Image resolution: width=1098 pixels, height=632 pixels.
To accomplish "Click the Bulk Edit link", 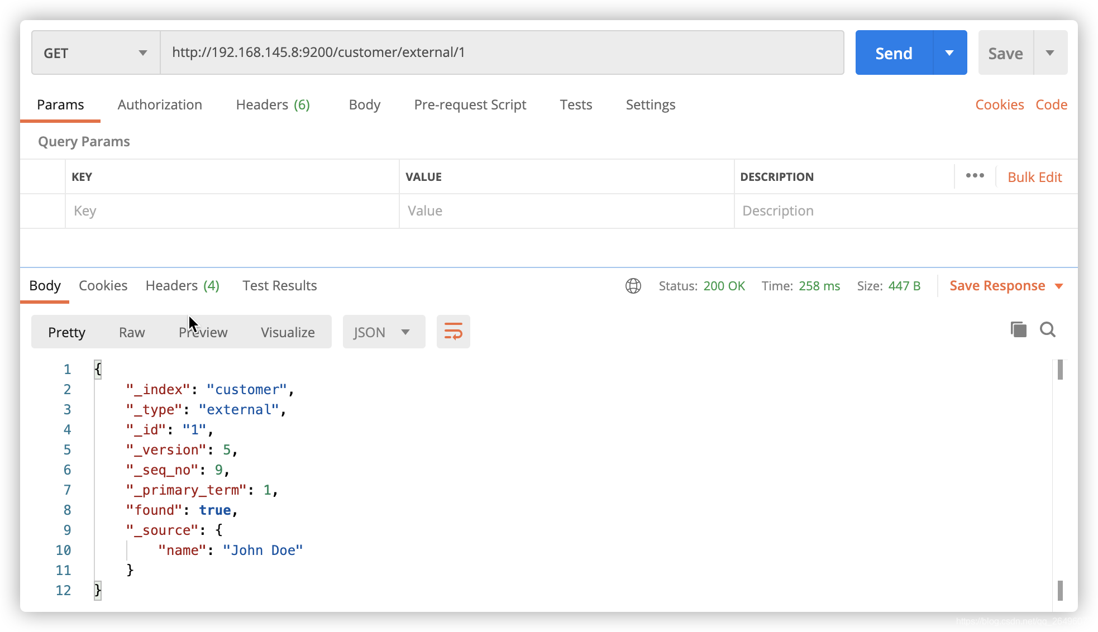I will coord(1034,177).
